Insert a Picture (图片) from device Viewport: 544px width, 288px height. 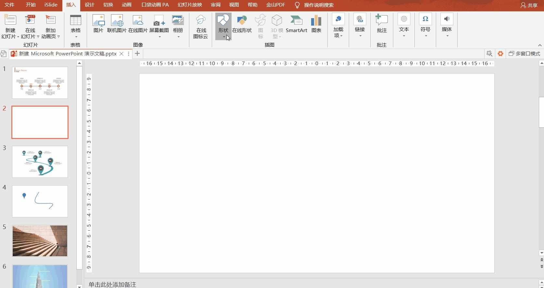(98, 20)
